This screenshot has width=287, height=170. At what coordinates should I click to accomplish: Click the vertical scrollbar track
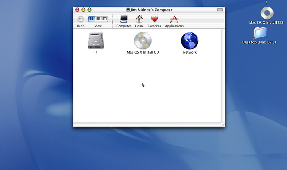223,76
